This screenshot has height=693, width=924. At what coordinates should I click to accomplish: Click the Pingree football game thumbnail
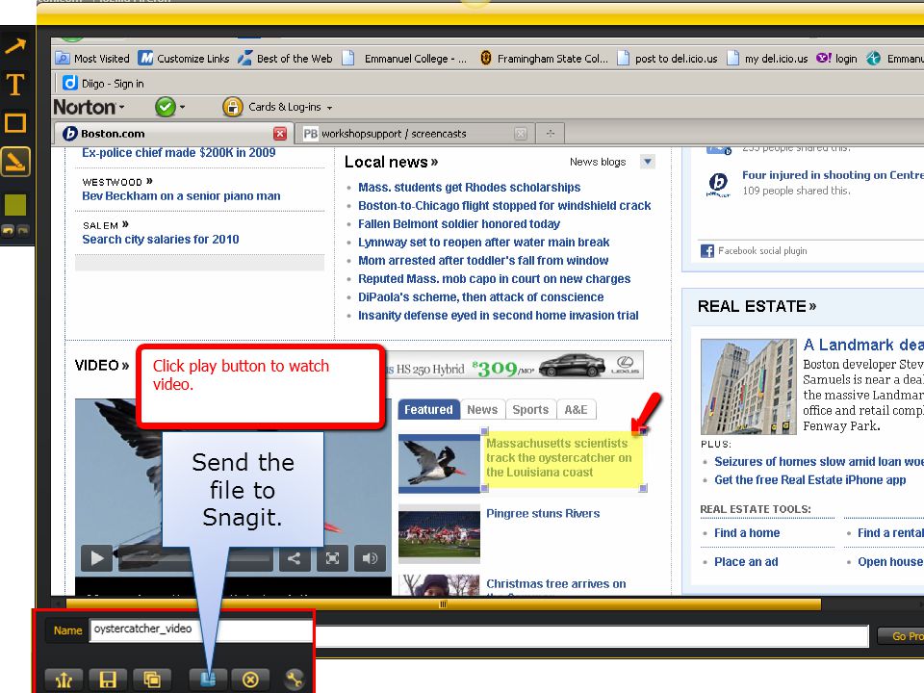pos(439,533)
